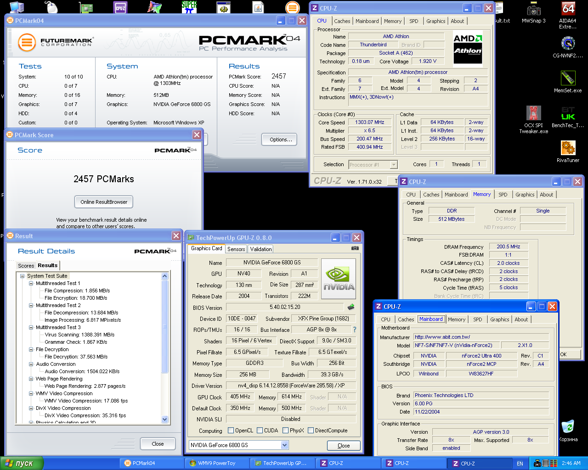Collapse the Multithreaded Test 3 node

click(x=31, y=327)
